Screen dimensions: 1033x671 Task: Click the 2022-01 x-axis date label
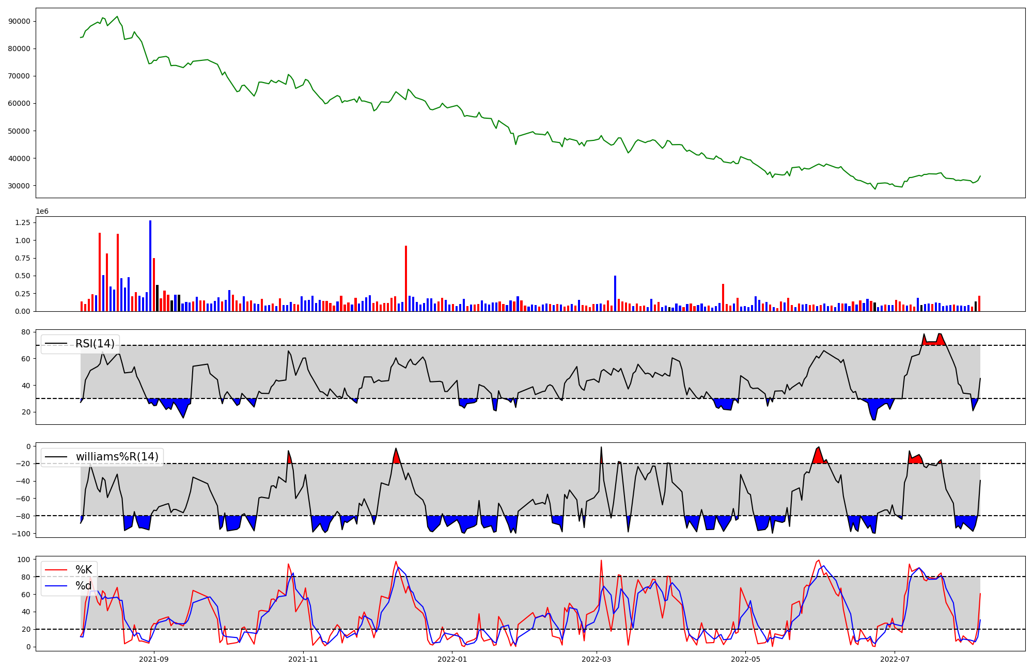click(x=452, y=659)
